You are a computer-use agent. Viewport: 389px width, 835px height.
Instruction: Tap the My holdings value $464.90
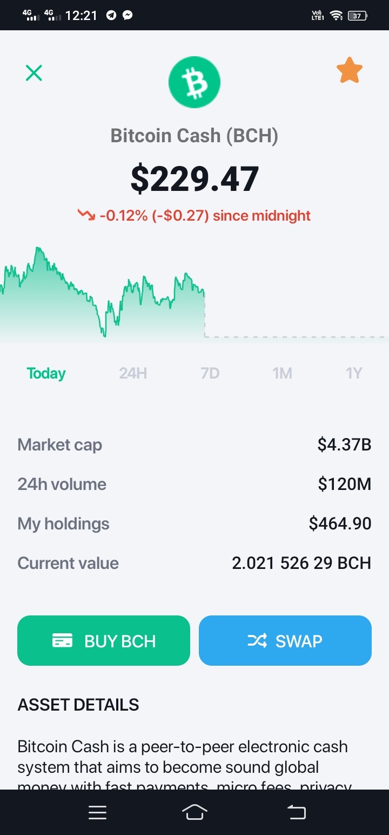(x=340, y=523)
